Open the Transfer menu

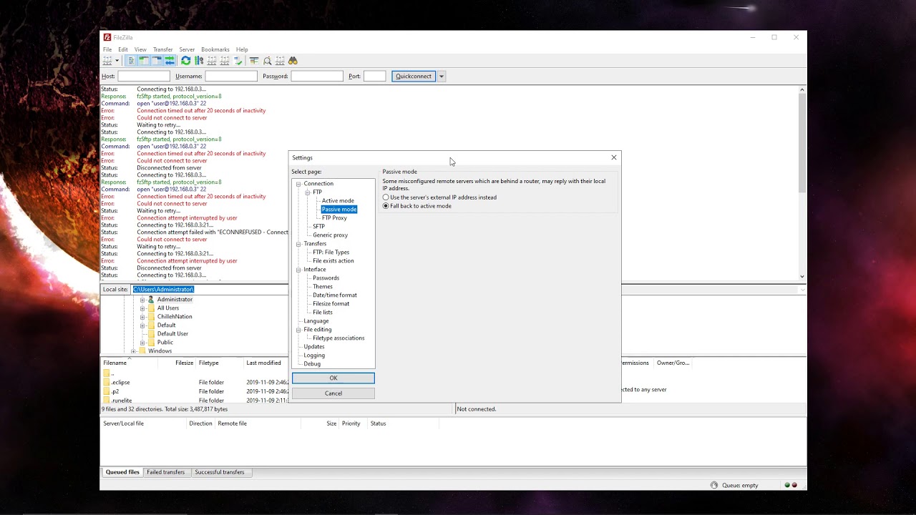pos(162,49)
